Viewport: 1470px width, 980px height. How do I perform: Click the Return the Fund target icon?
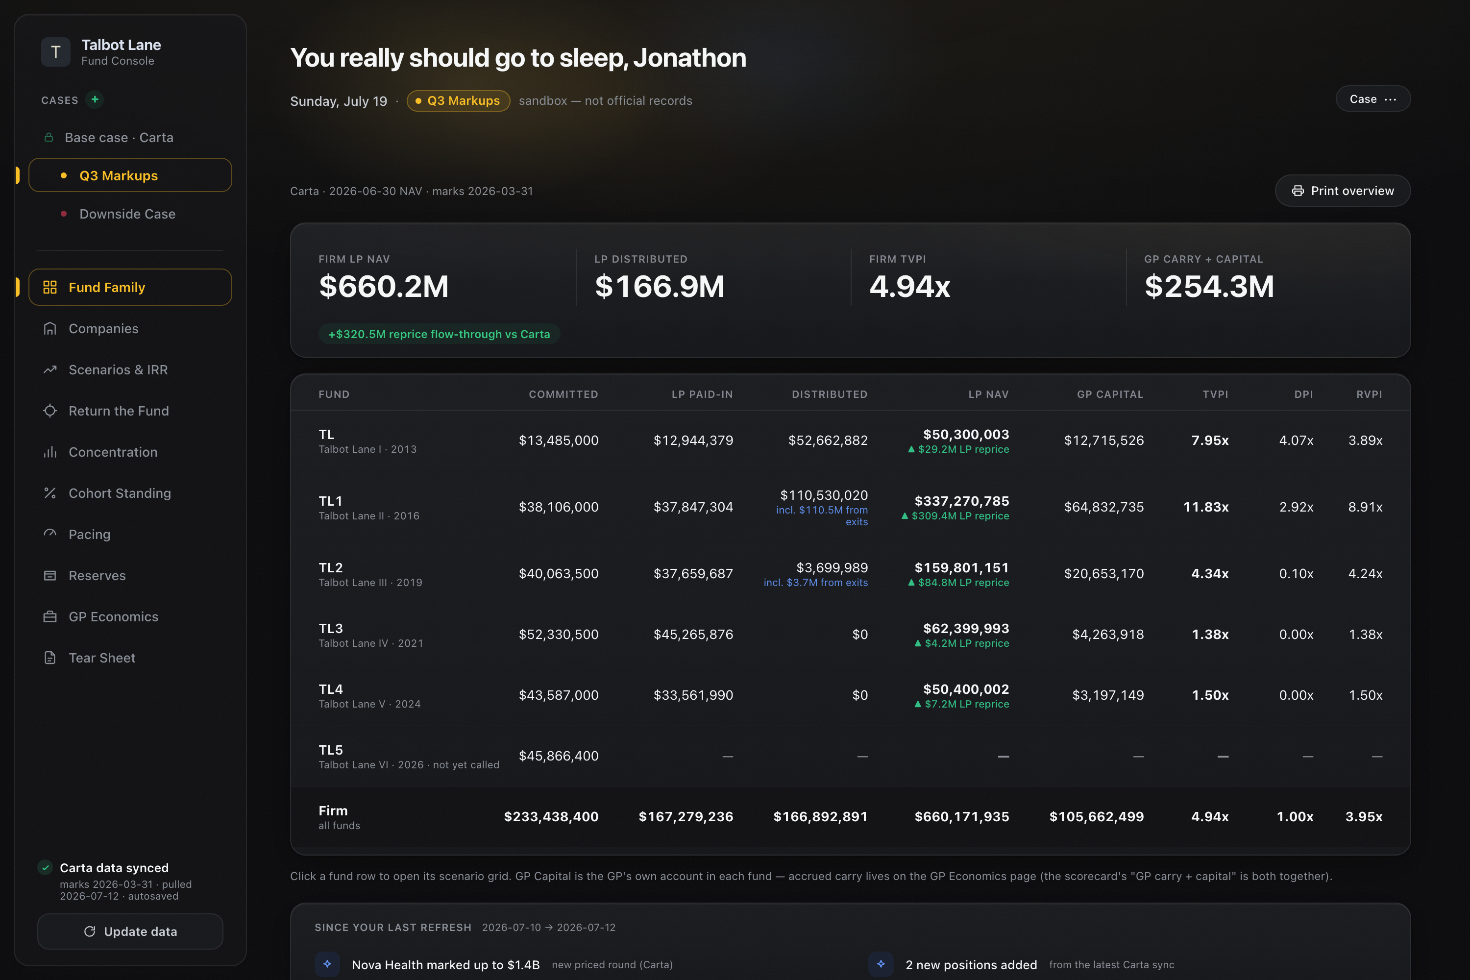[x=50, y=411]
